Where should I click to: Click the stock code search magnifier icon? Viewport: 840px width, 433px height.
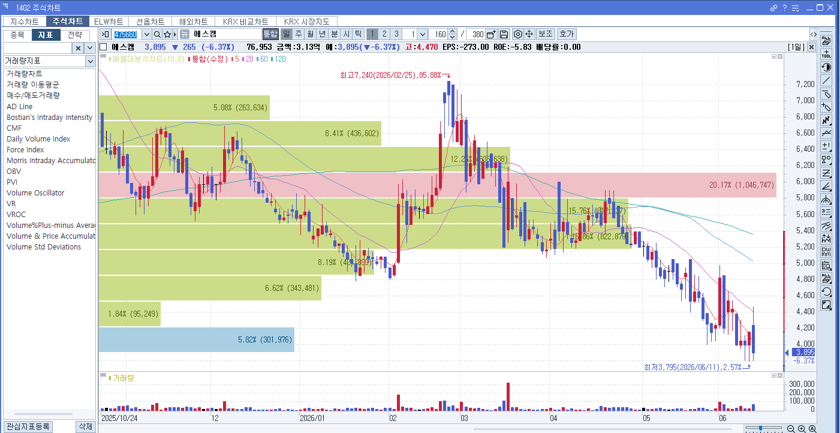(x=157, y=34)
